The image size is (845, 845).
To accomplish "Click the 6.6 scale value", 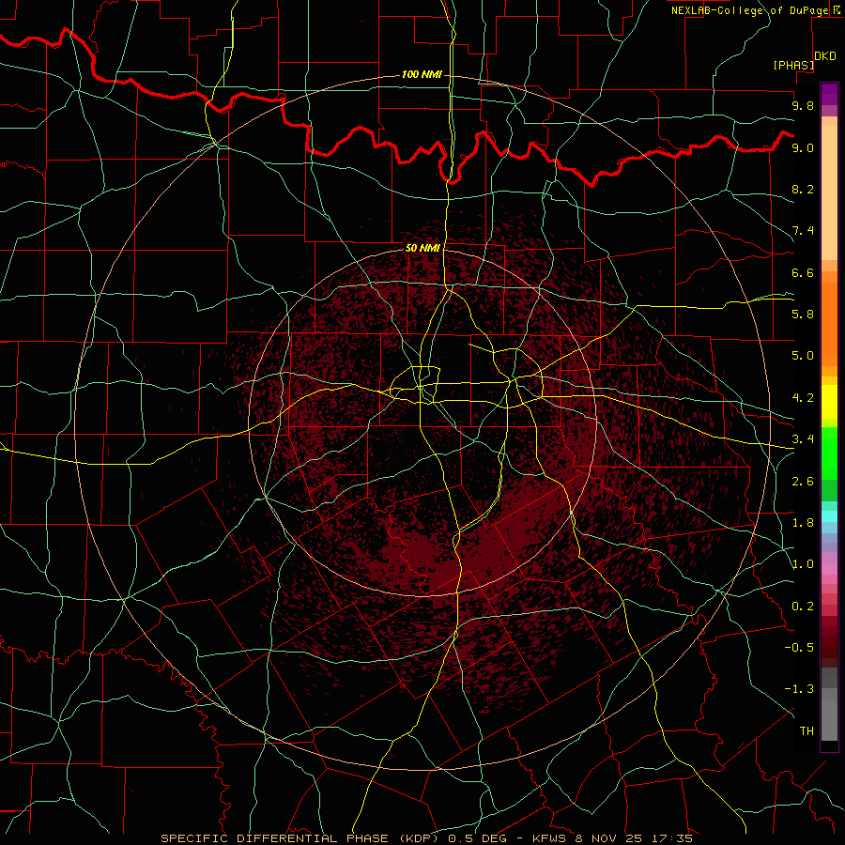I will click(803, 272).
